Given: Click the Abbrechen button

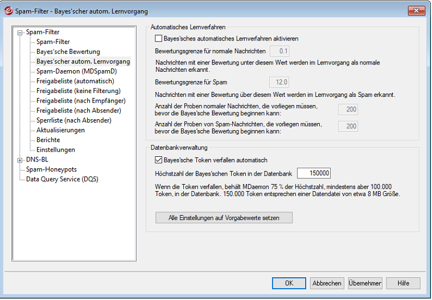Looking at the screenshot, I should pos(327,283).
